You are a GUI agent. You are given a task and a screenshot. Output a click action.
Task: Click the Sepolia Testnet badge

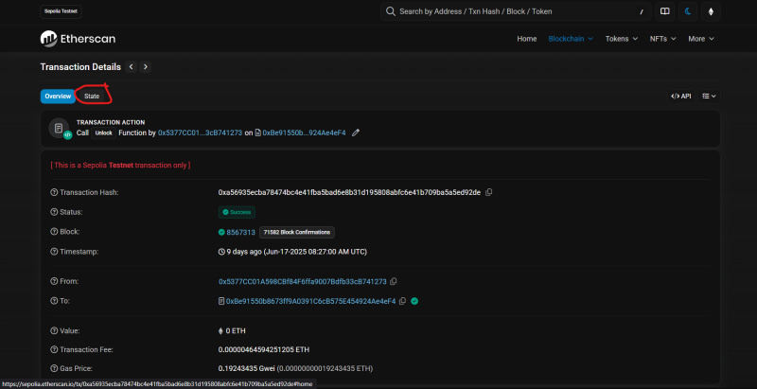61,11
